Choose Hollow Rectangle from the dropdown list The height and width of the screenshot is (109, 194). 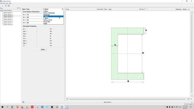53,13
